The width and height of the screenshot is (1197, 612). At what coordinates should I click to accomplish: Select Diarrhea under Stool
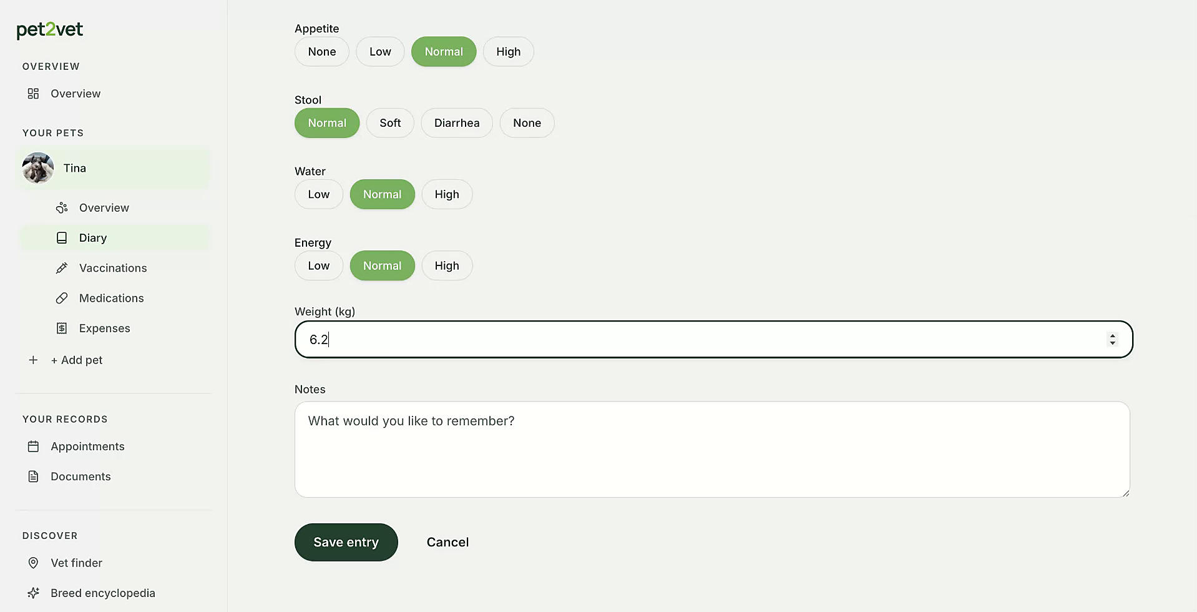(457, 123)
